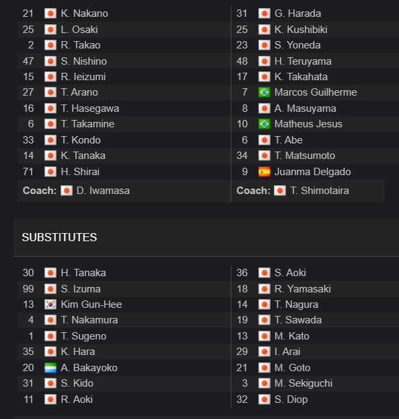View coach T. Shimotaira's profile

pyautogui.click(x=320, y=191)
